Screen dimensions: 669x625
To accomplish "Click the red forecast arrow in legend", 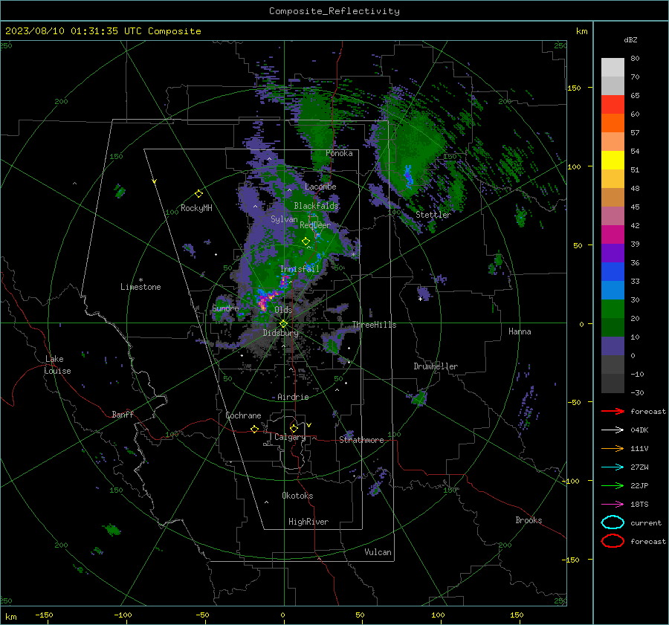I will (613, 411).
